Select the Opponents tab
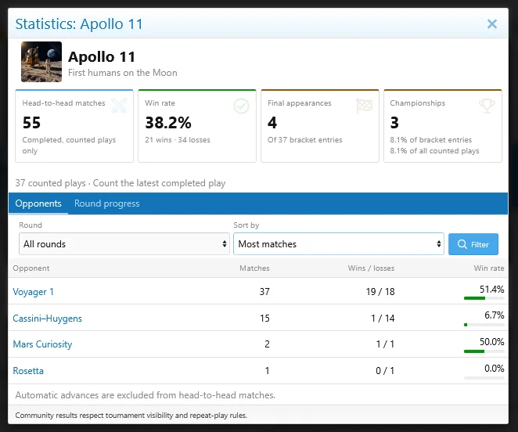The height and width of the screenshot is (432, 518). pyautogui.click(x=38, y=203)
